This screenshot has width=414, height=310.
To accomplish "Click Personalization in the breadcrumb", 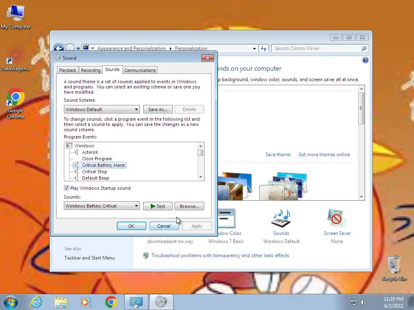I will (191, 48).
